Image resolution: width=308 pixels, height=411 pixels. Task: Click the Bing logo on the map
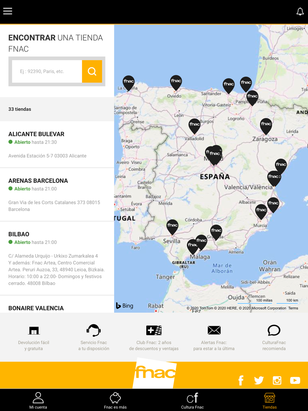point(124,306)
